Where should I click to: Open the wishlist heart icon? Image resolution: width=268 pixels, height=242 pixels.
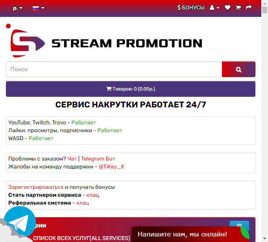227,8
